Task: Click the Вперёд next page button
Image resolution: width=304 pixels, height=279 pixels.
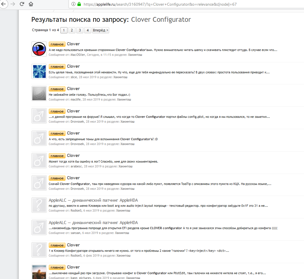Action: (101, 30)
